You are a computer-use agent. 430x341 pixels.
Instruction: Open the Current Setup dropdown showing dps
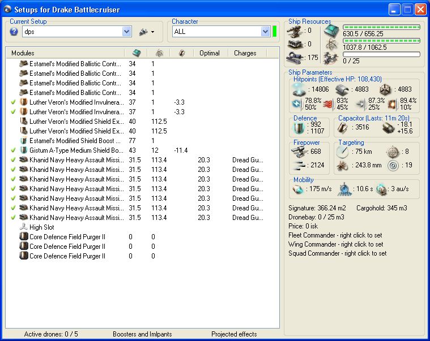[127, 32]
